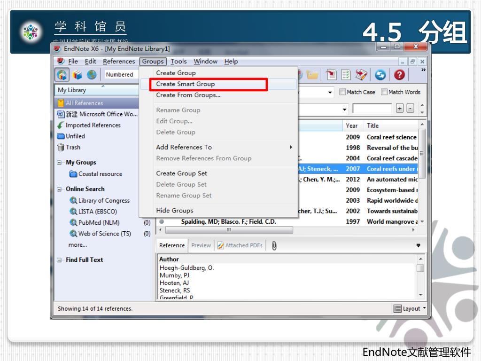
Task: Click the Format Bibliography toolbar icon
Action: 346,75
